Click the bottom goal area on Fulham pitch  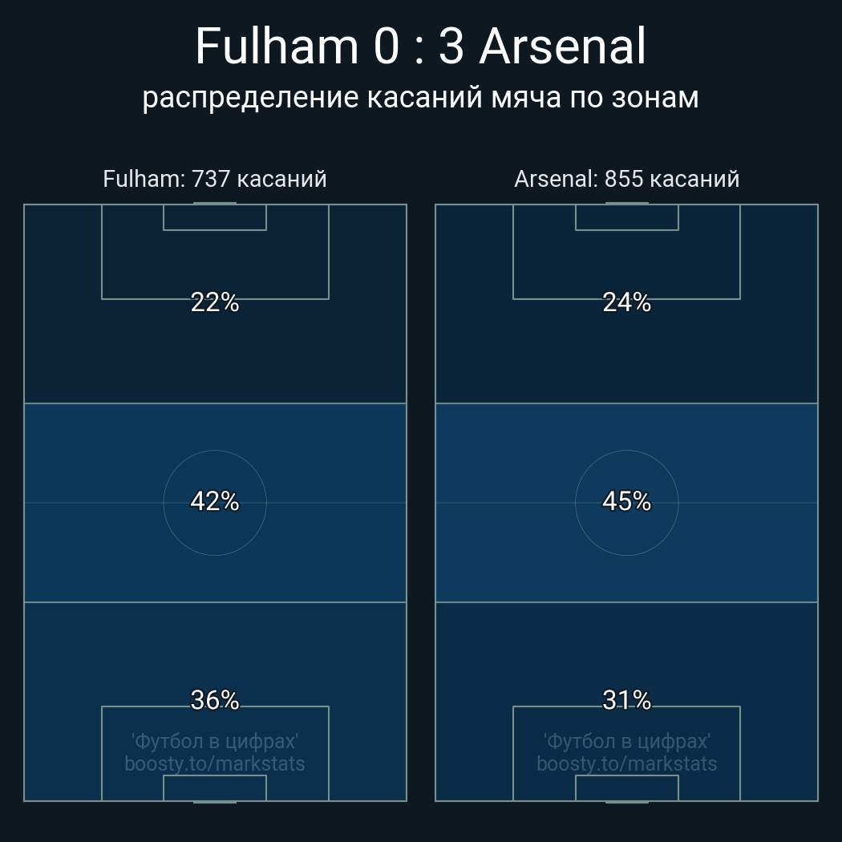click(x=215, y=787)
